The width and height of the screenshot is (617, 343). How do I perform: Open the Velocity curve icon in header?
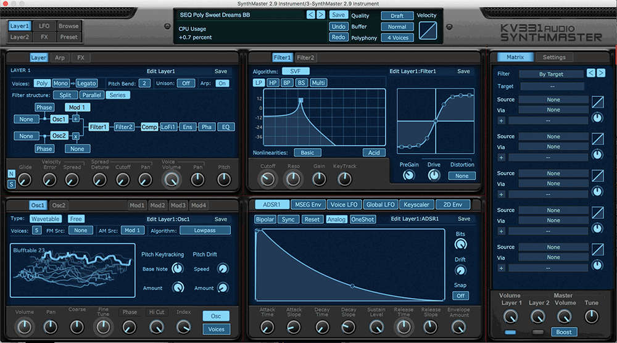tap(428, 30)
